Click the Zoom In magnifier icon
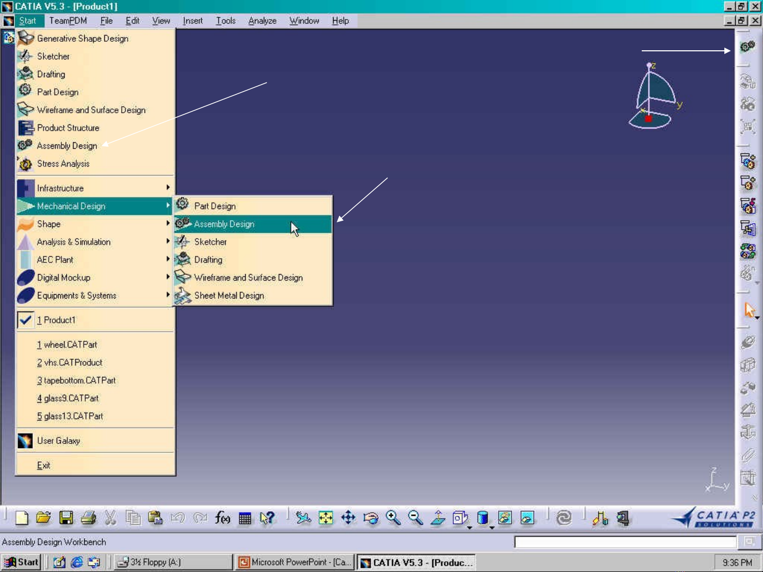Screen dimensions: 763x572 [393, 517]
